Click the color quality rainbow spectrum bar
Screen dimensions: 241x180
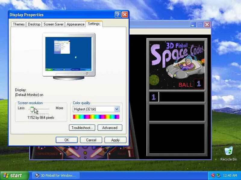coord(96,117)
